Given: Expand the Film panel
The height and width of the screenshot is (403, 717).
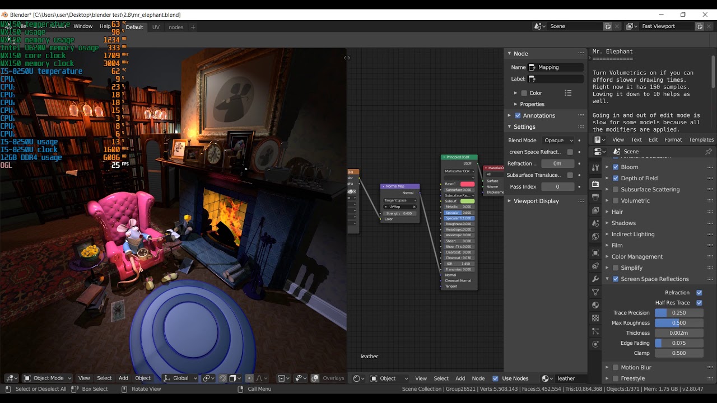Looking at the screenshot, I should pos(617,245).
